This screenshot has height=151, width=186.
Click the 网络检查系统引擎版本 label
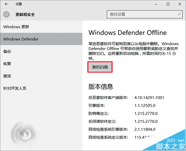point(108,129)
